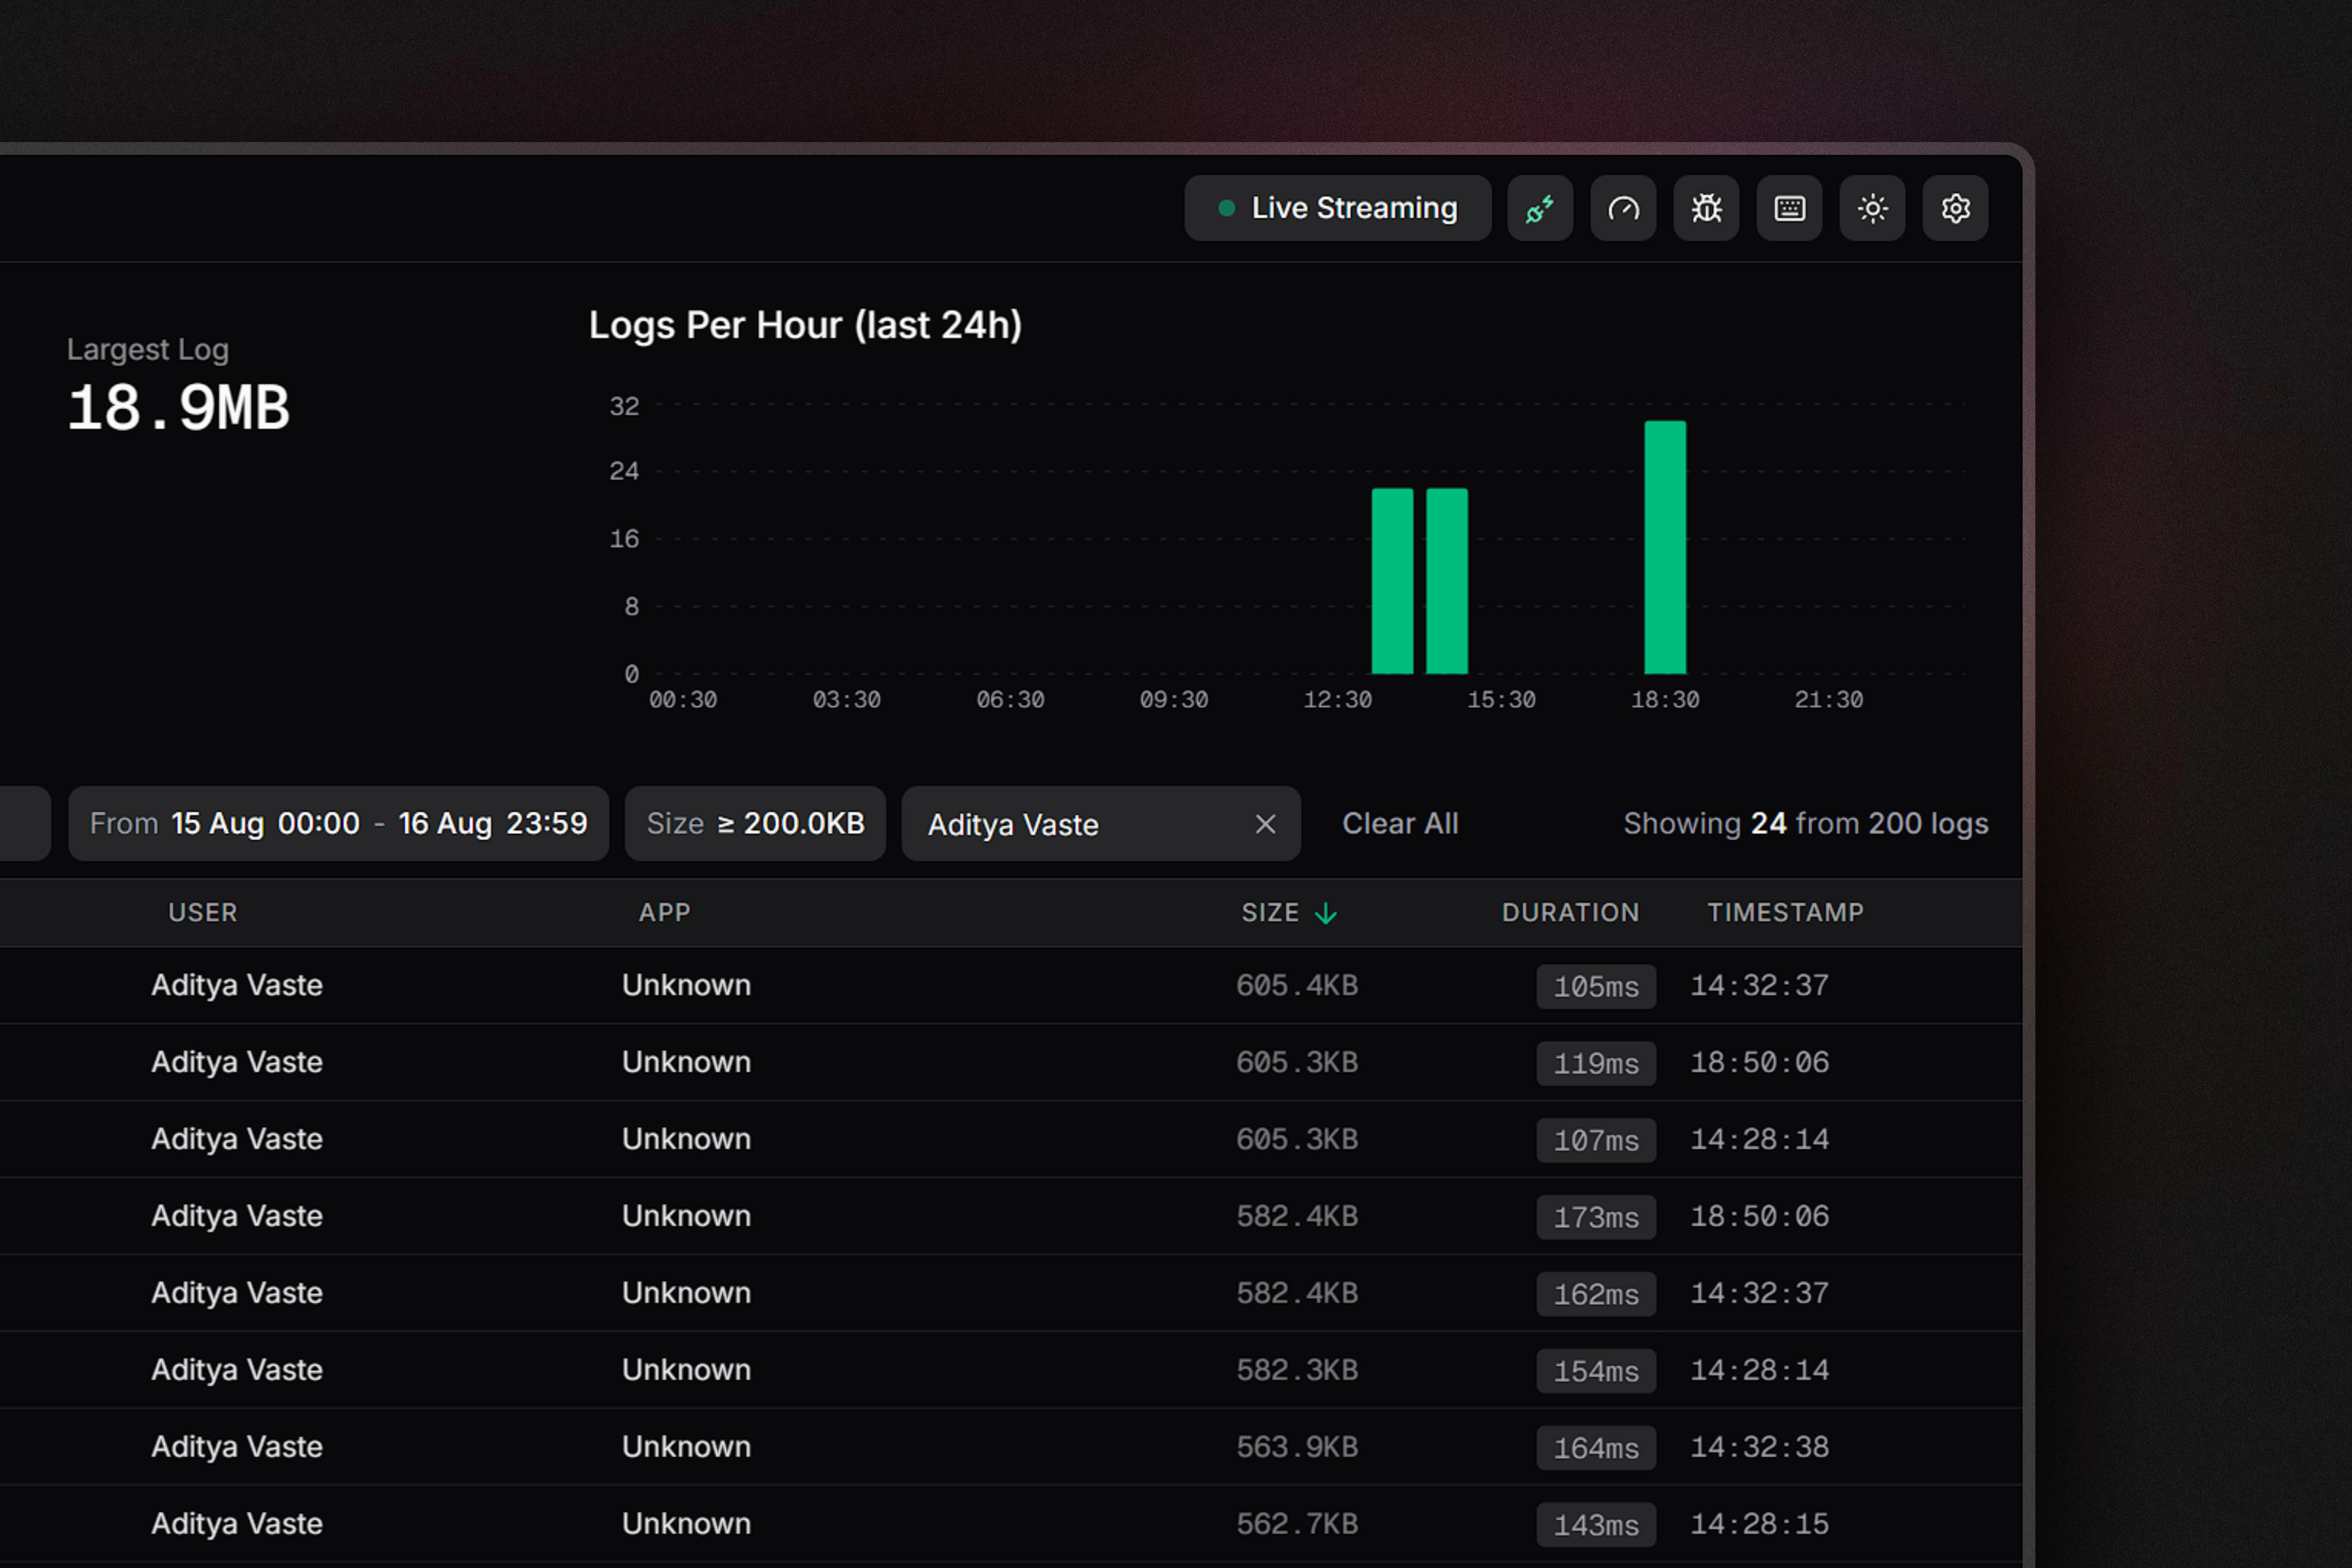Click the first green bar after 12:30
Viewport: 2352px width, 1568px height.
pos(1392,581)
